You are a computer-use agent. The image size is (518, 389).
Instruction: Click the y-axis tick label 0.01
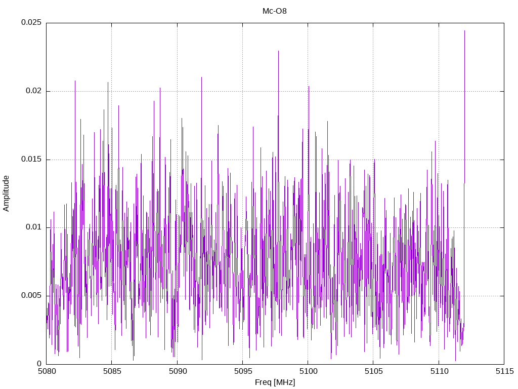pyautogui.click(x=34, y=227)
